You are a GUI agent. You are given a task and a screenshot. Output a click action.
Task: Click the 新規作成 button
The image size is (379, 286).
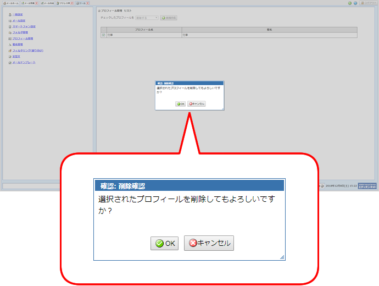tap(169, 18)
